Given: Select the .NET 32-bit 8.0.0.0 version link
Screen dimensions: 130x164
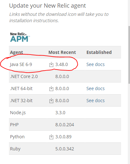Looking at the screenshot, I should pyautogui.click(x=62, y=101).
